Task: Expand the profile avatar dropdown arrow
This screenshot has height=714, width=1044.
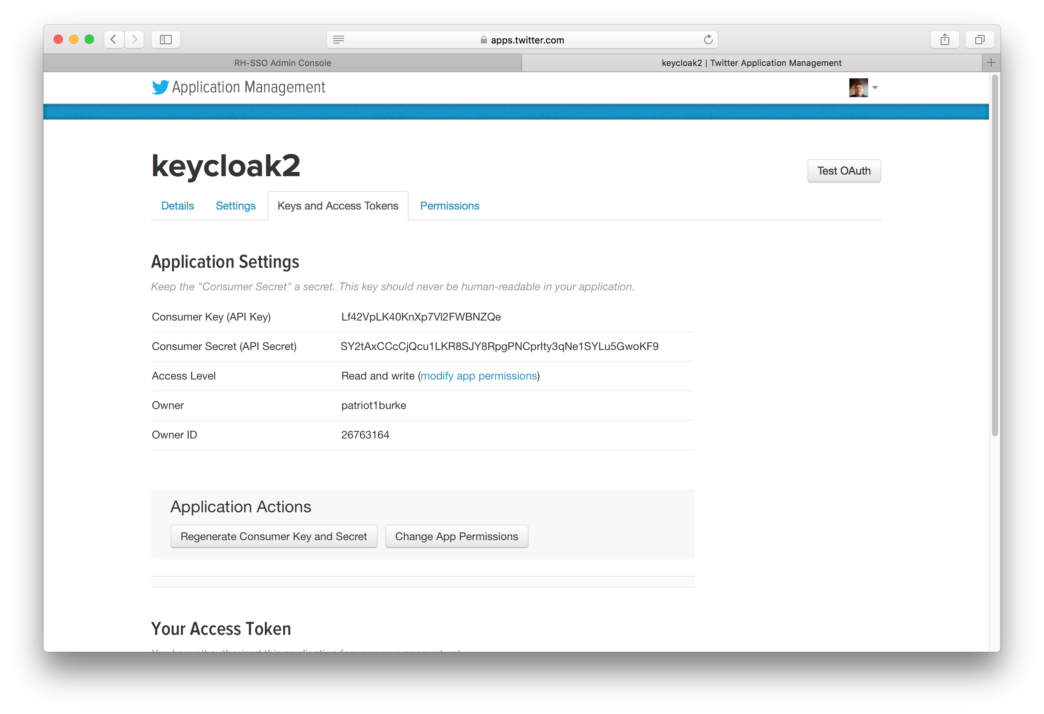Action: point(875,88)
